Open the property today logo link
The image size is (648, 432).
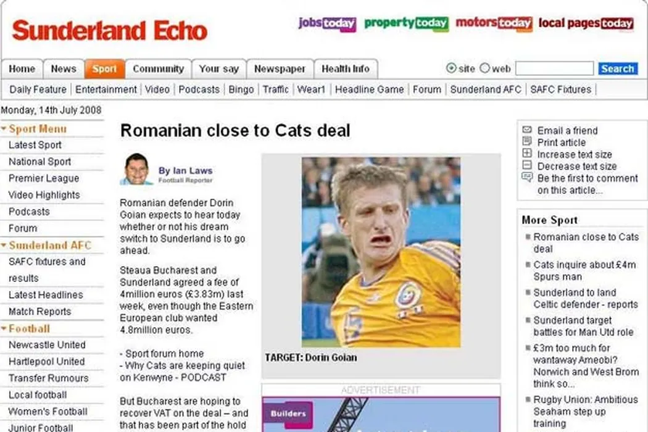[406, 23]
